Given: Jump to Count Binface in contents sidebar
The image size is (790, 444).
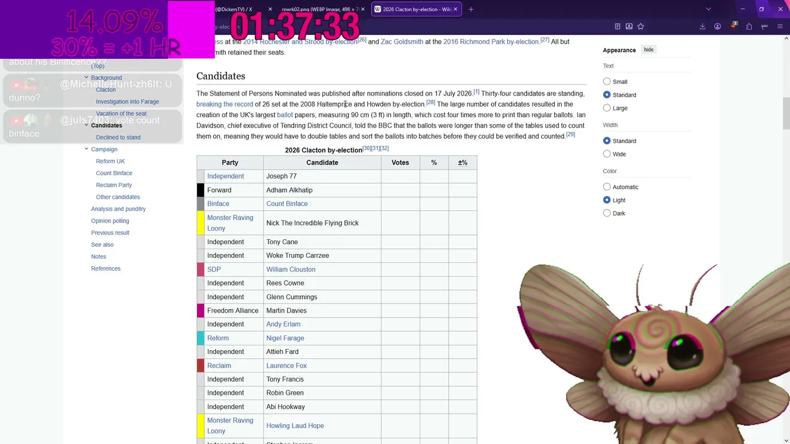Looking at the screenshot, I should tap(114, 173).
